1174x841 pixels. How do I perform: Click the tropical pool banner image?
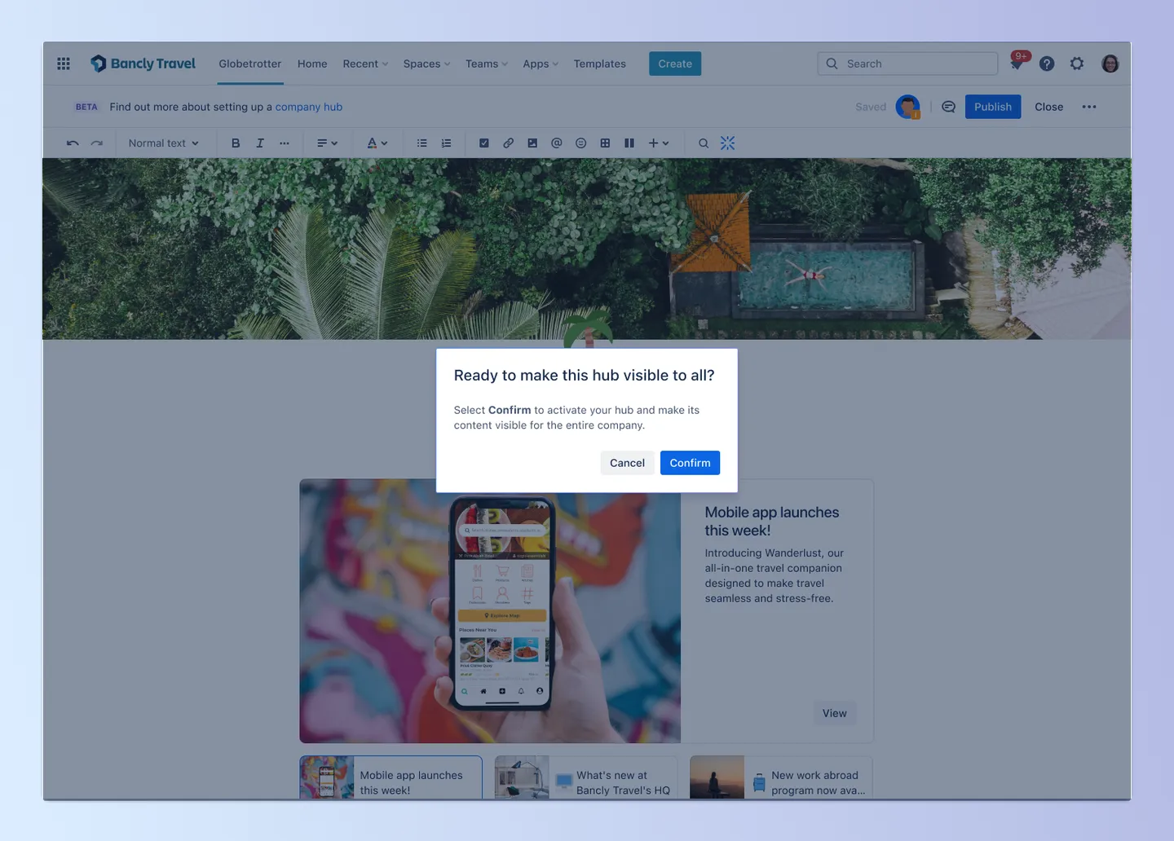click(x=587, y=249)
